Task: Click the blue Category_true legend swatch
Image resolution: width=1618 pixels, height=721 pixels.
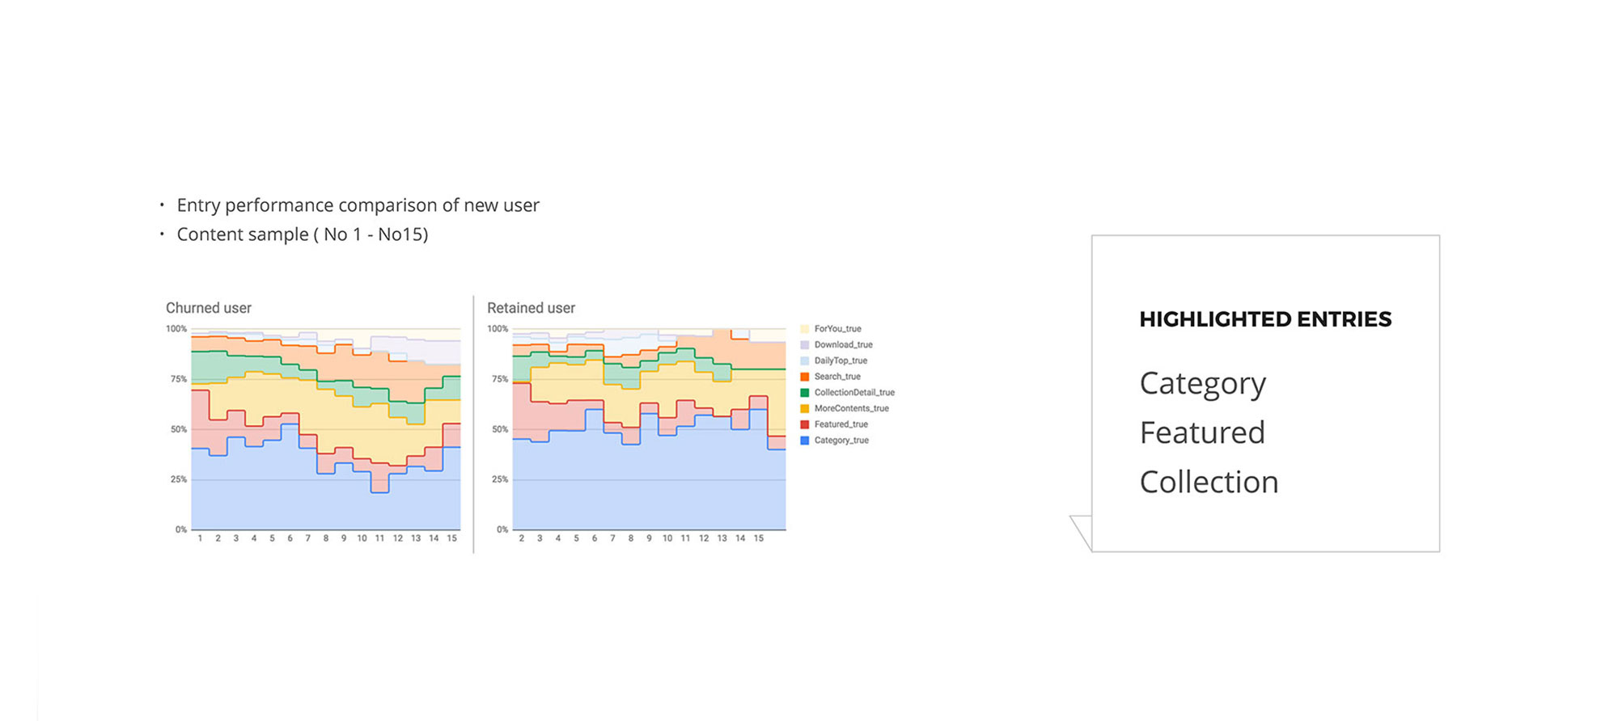Action: pyautogui.click(x=804, y=441)
